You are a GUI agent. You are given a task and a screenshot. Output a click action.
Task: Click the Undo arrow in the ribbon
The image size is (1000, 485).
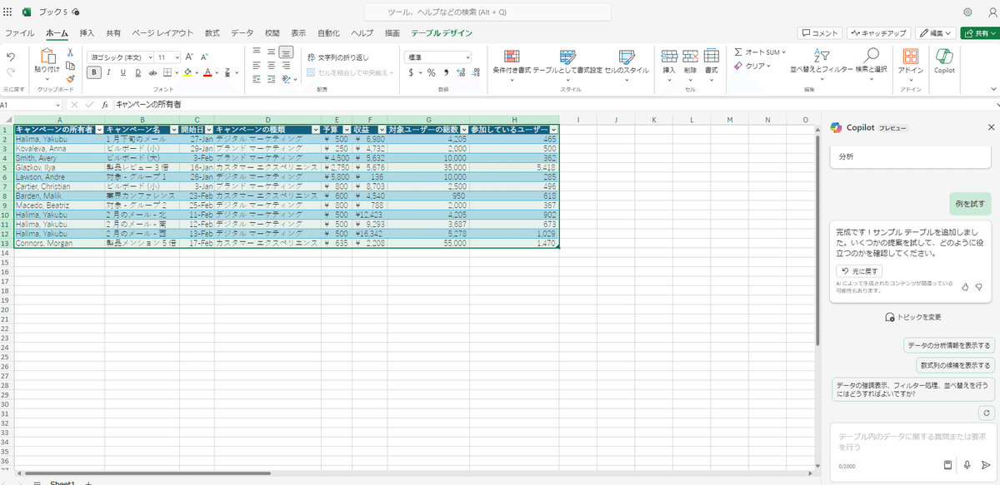(x=11, y=56)
